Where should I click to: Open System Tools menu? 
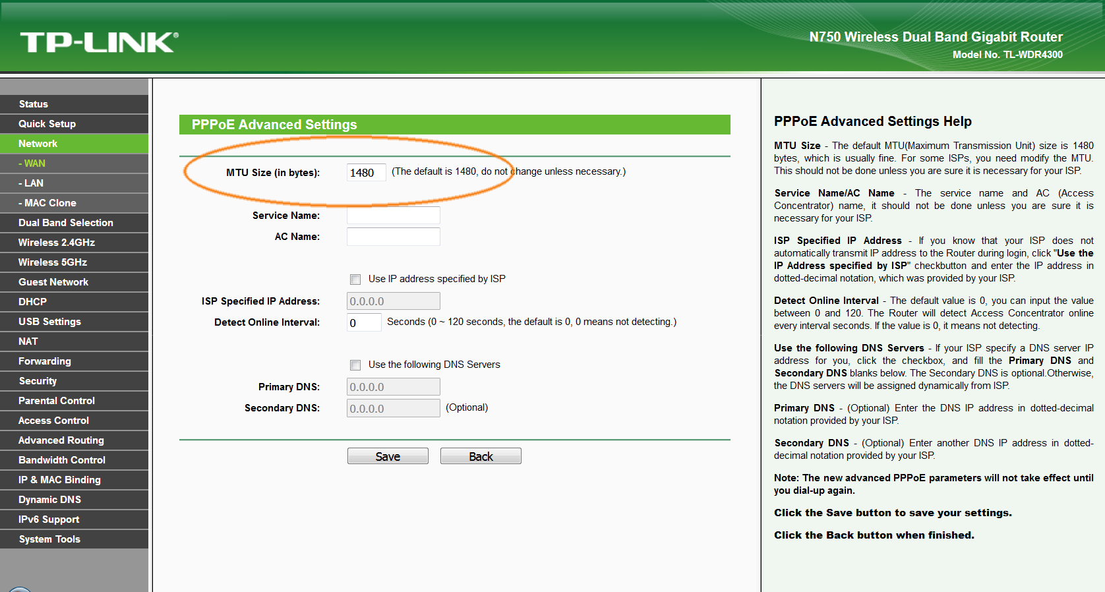tap(74, 539)
